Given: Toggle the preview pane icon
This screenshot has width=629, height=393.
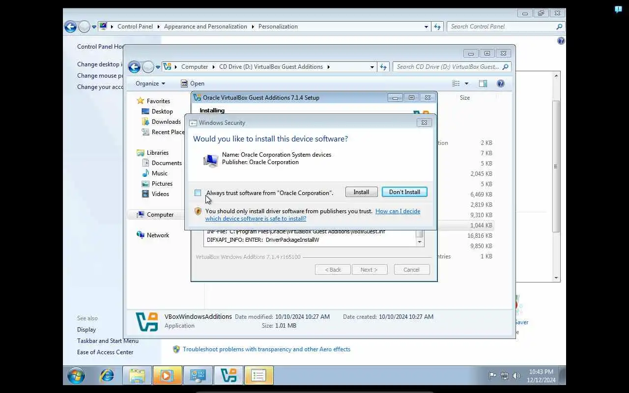Looking at the screenshot, I should pyautogui.click(x=483, y=84).
